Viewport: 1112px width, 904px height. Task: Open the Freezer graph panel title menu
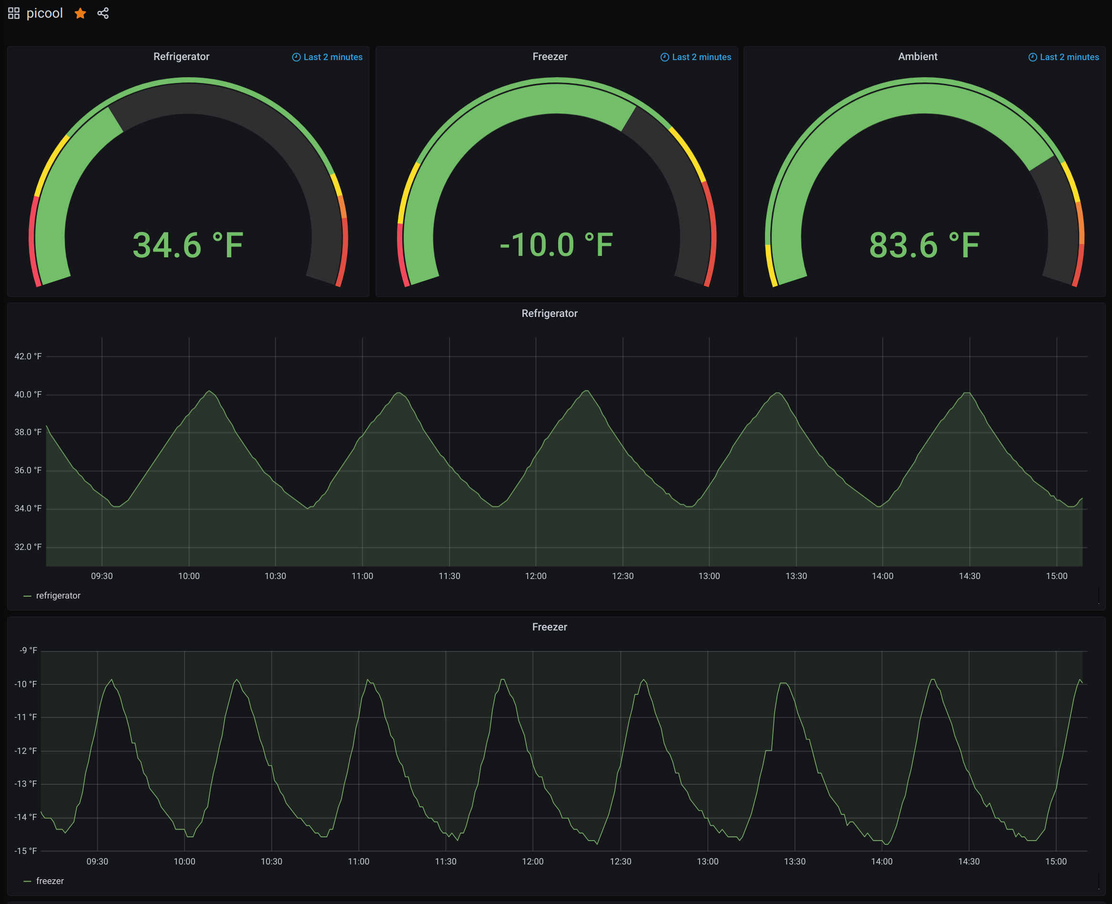[549, 627]
